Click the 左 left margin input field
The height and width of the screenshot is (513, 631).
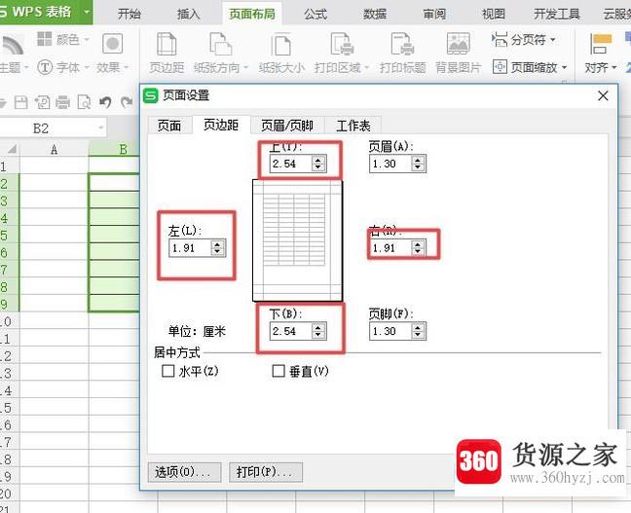tap(190, 248)
